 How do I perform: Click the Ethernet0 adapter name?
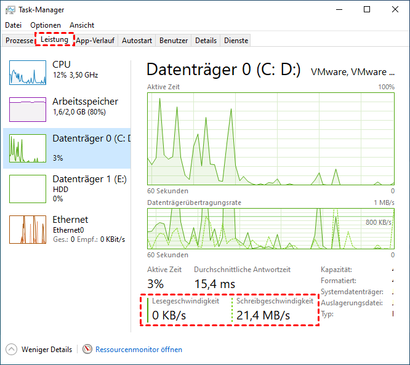coord(68,230)
